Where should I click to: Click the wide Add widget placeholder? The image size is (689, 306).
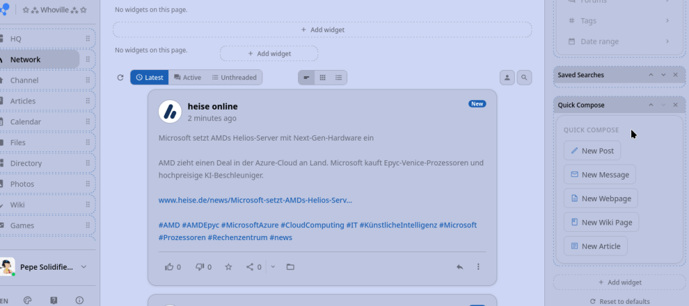tap(322, 30)
